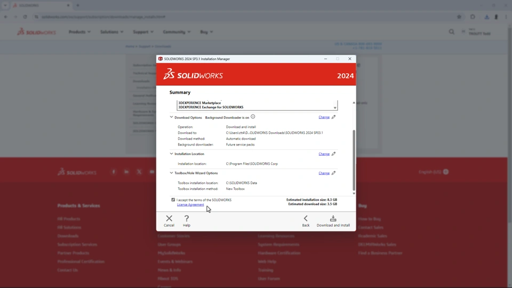Open Products menu on SOLIDWORKS website
Image resolution: width=512 pixels, height=288 pixels.
point(79,31)
